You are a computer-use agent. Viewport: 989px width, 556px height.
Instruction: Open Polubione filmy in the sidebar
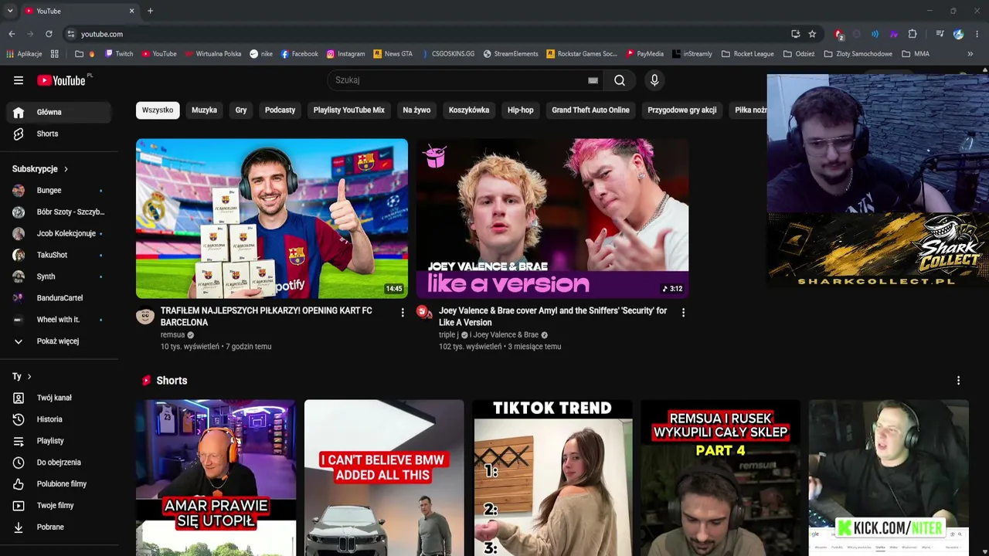(x=59, y=484)
